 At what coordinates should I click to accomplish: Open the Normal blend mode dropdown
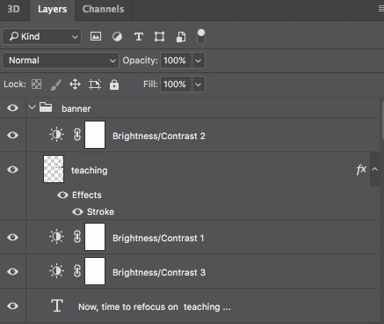click(61, 61)
